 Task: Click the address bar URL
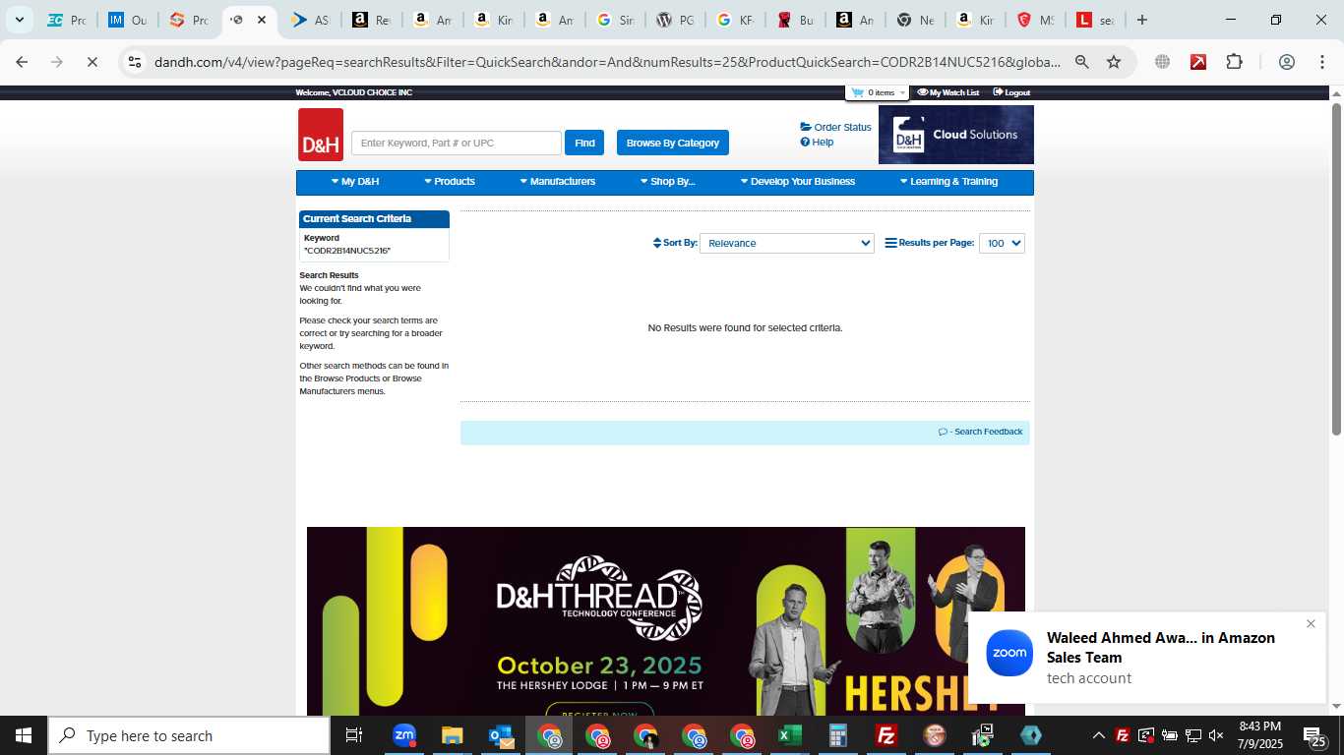[x=607, y=62]
